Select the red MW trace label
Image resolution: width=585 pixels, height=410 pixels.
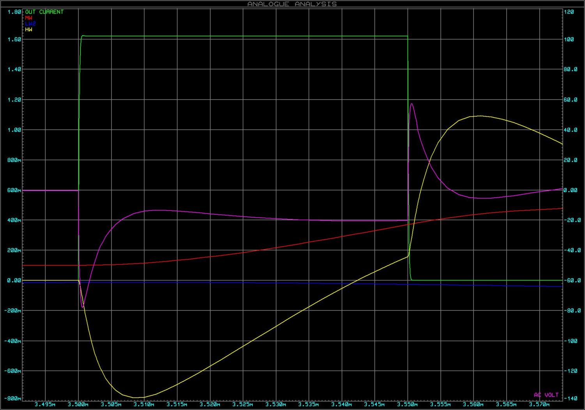click(29, 18)
